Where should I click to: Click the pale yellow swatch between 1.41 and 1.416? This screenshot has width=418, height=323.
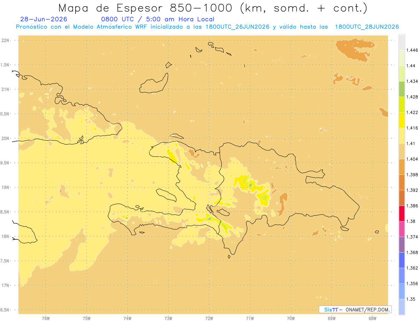pos(402,136)
